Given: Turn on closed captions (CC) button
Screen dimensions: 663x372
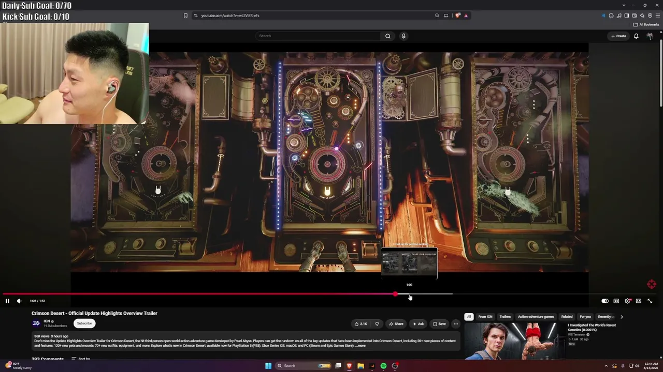Looking at the screenshot, I should coord(616,301).
